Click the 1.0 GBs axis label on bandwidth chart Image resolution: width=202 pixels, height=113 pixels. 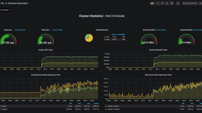[x=107, y=54]
